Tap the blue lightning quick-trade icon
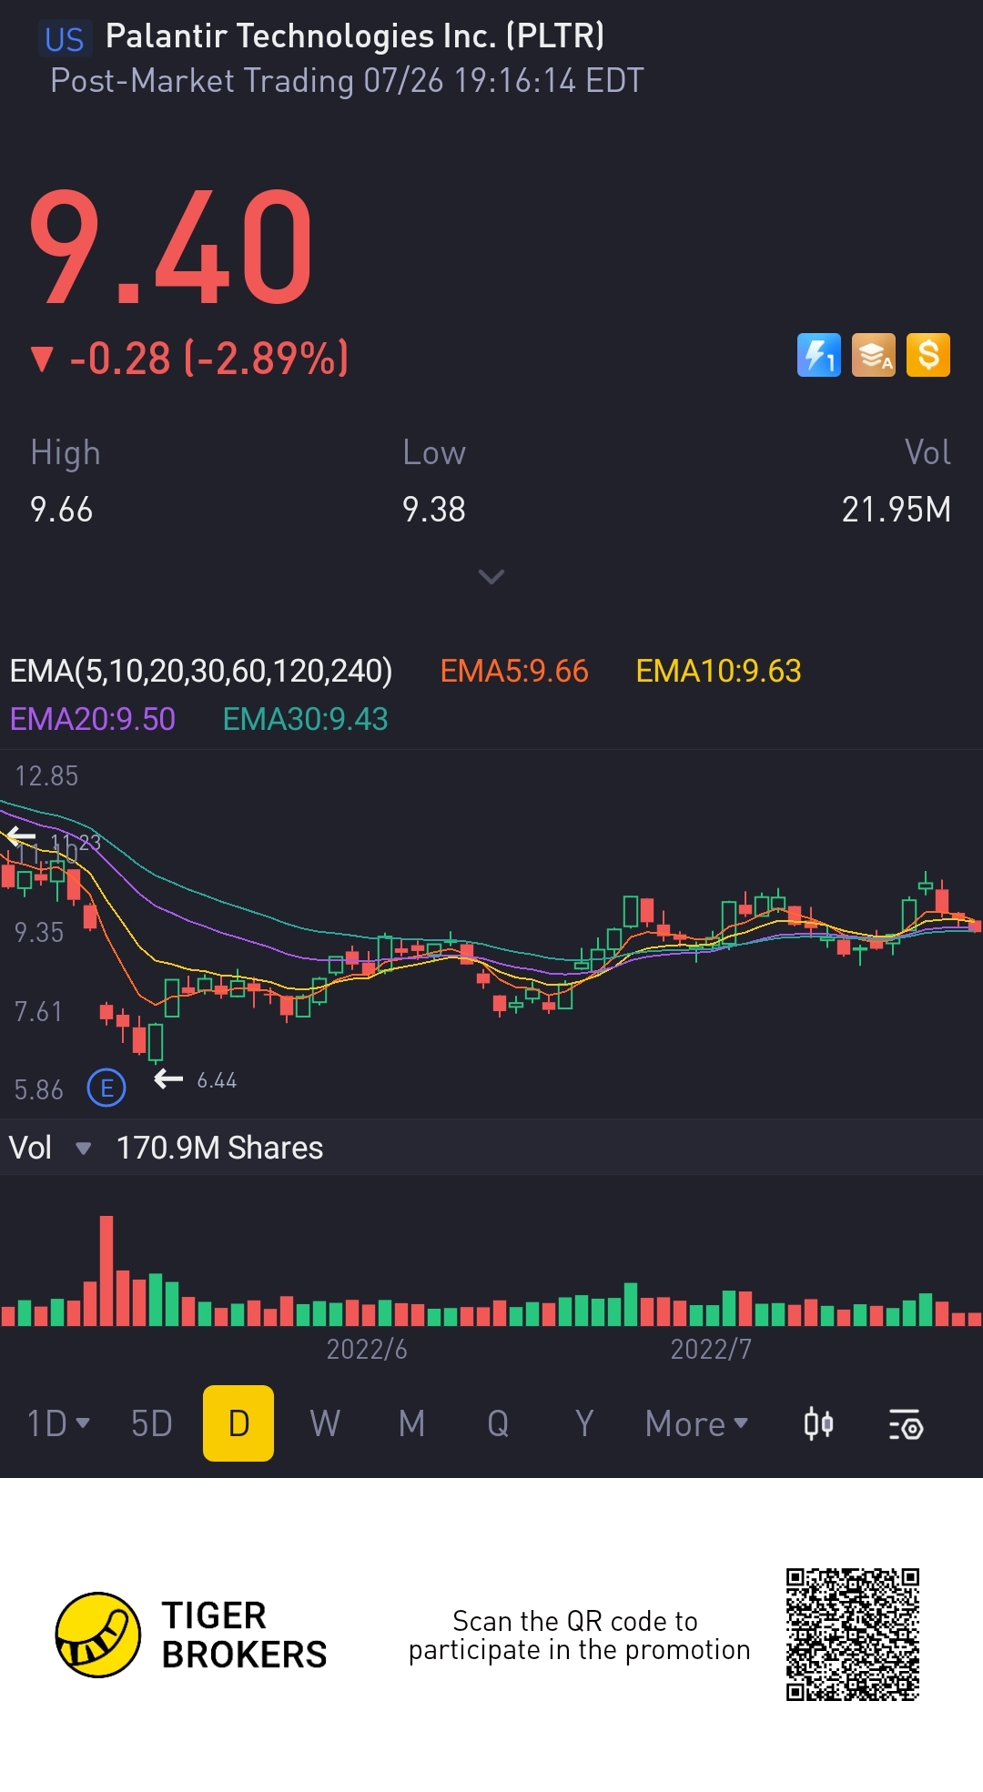Screen dimensions: 983x1792 tap(818, 355)
